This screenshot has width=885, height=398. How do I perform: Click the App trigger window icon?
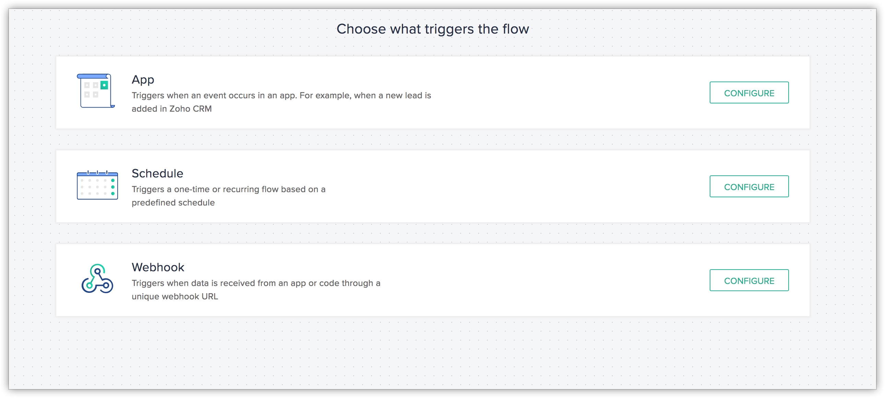(96, 91)
